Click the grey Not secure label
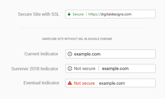 click(x=85, y=69)
